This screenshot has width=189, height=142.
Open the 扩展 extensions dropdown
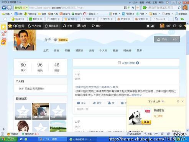coord(115,14)
